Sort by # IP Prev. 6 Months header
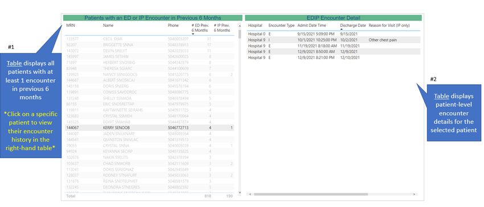The height and width of the screenshot is (207, 484). pyautogui.click(x=222, y=28)
